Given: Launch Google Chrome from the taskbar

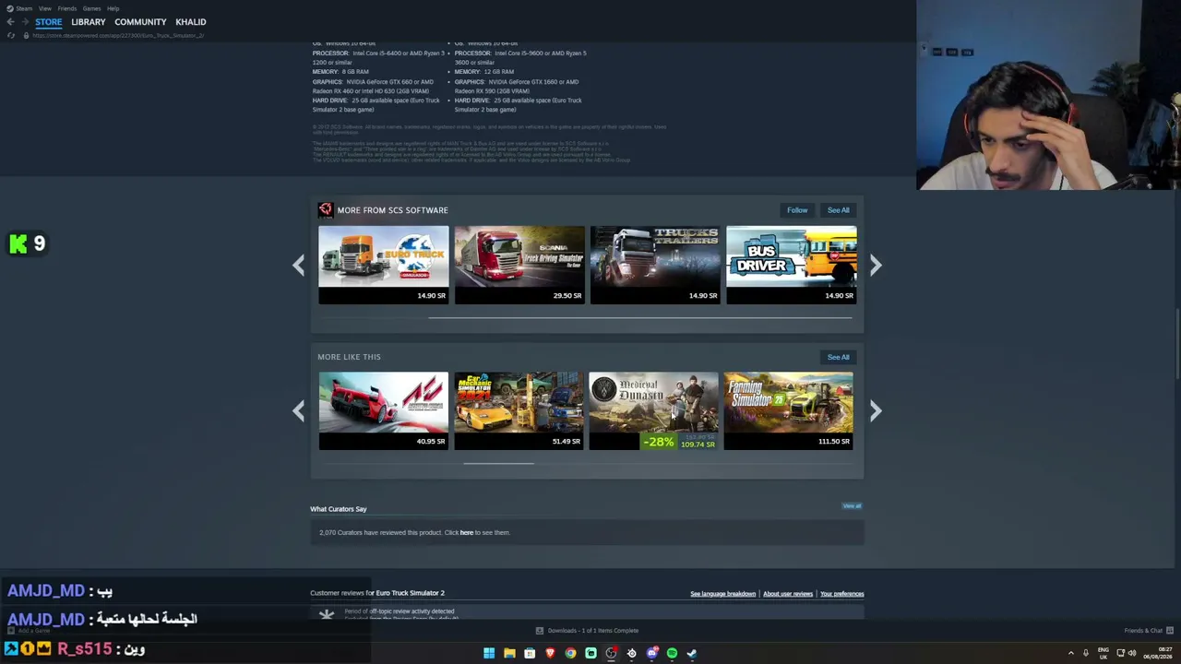Looking at the screenshot, I should [570, 653].
